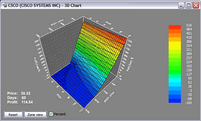
Task: Click the Days value 60
Action: (24, 98)
